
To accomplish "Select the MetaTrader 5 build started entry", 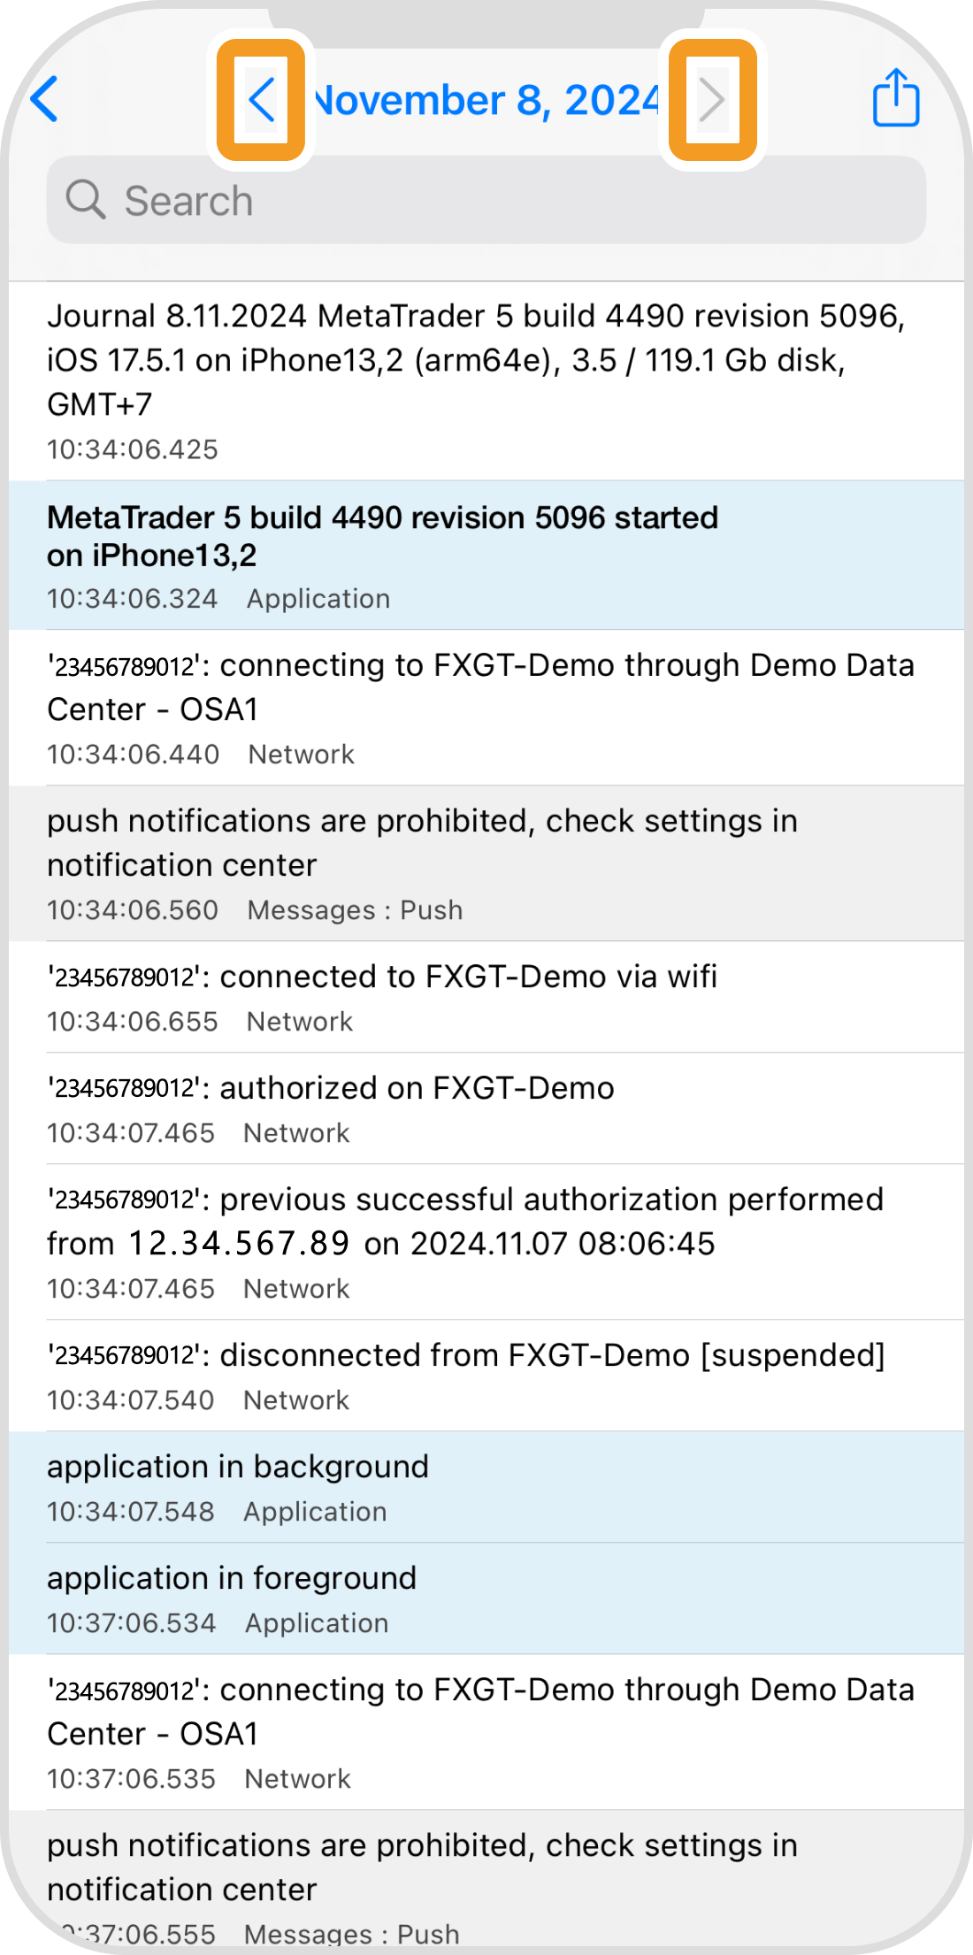I will pyautogui.click(x=486, y=555).
